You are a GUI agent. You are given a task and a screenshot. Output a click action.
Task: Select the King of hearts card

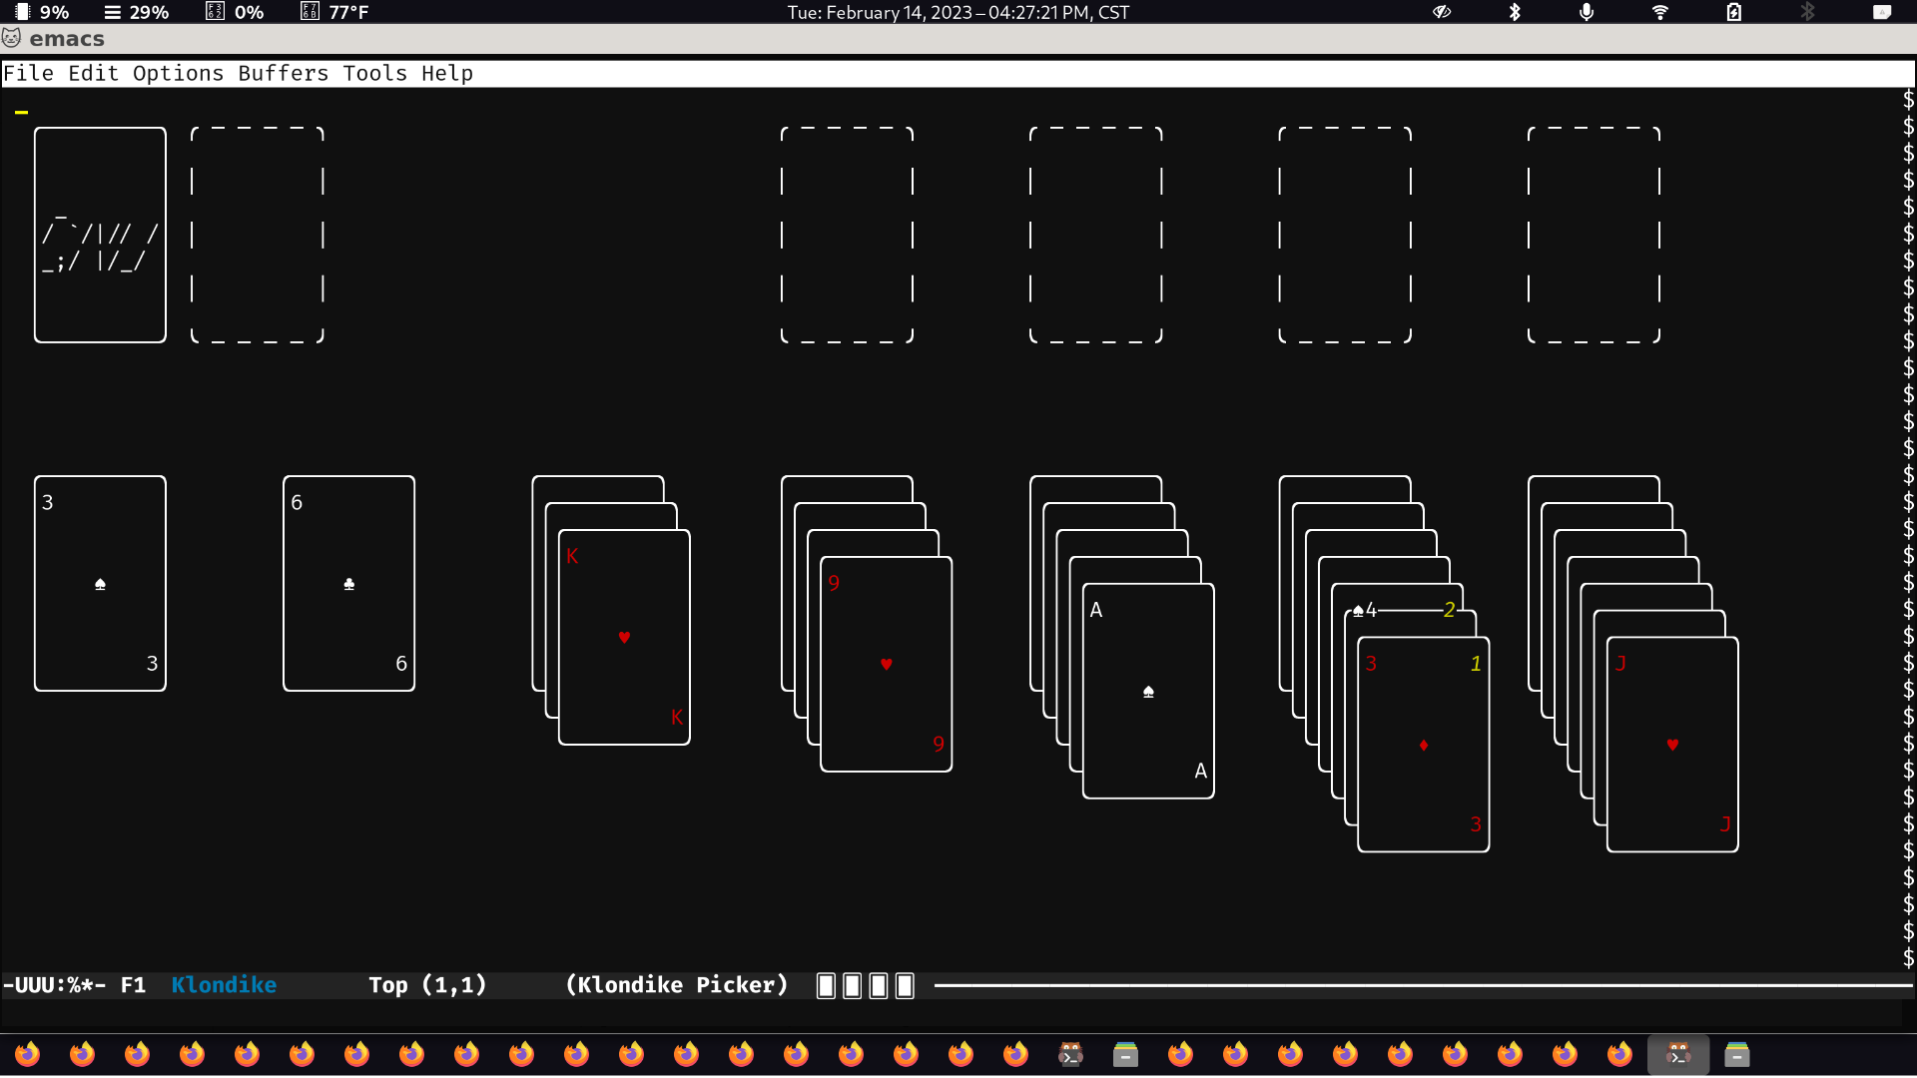pyautogui.click(x=624, y=637)
